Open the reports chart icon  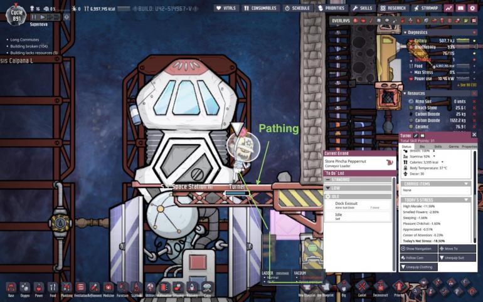[x=449, y=8]
